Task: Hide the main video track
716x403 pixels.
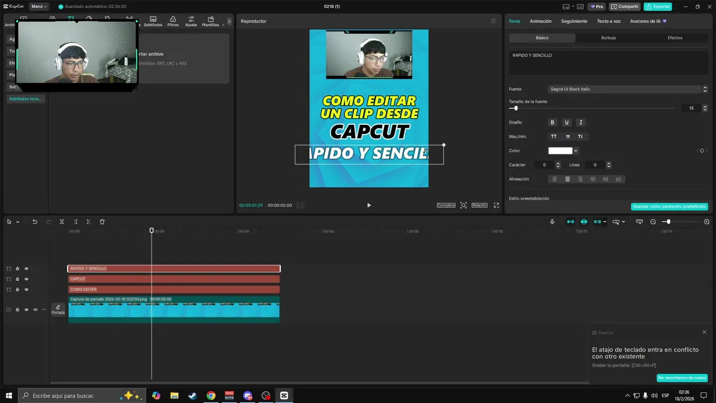Action: (26, 310)
